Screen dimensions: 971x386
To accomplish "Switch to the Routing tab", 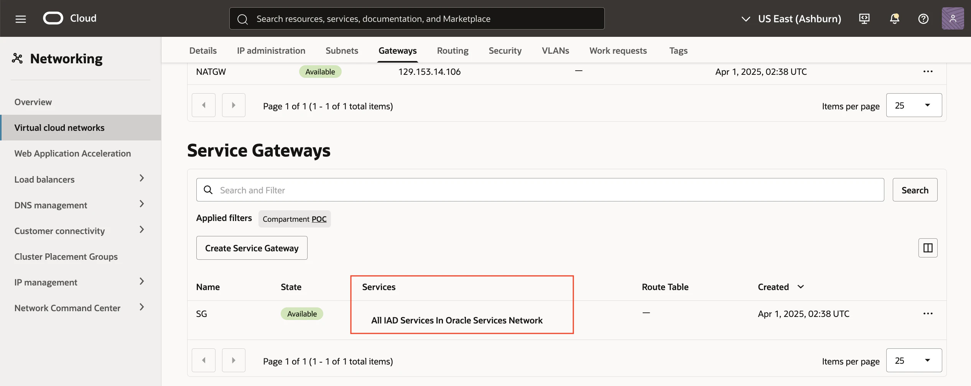I will [453, 51].
